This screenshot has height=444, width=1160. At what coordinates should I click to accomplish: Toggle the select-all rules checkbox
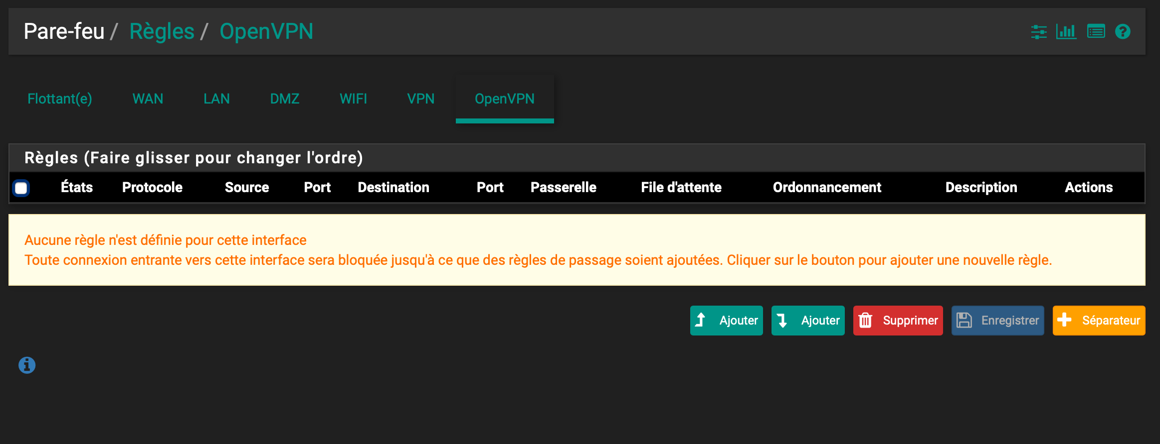pos(21,188)
